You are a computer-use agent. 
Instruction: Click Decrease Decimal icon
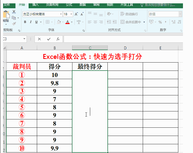pos(179,22)
